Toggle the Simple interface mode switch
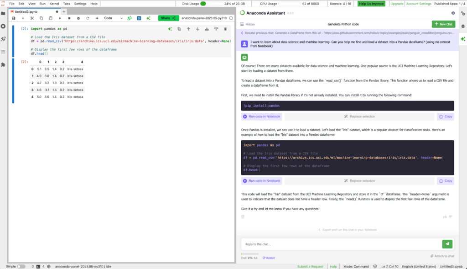Viewport: 467px width, 269px height. tap(21, 266)
